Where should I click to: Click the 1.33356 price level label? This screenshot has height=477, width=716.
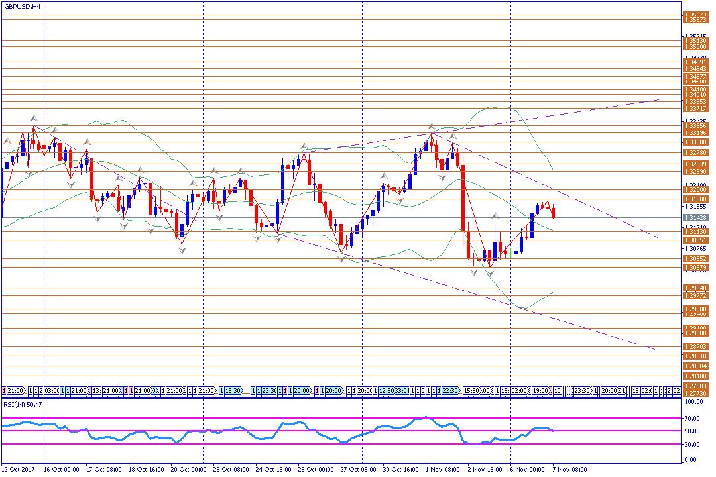click(695, 125)
